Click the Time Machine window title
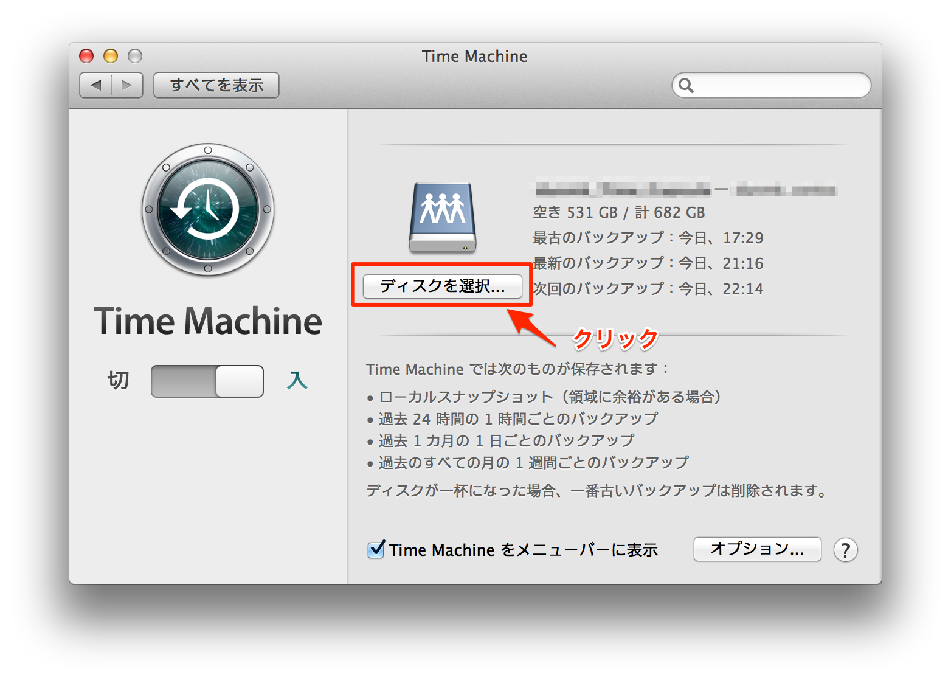Viewport: 951px width, 680px height. [x=475, y=57]
